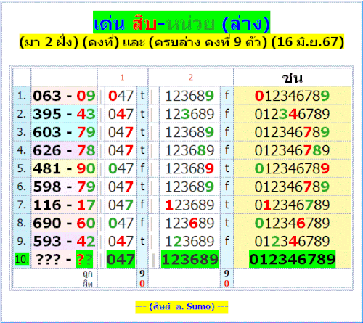Viewport: 363px width, 323px height.
Task: Click the column 1 header
Action: 122,78
